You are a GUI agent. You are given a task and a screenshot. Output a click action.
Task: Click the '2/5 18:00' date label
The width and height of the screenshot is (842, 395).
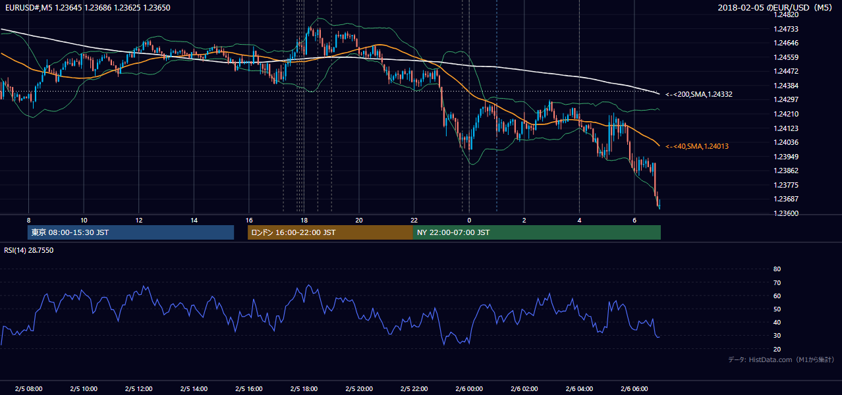click(x=304, y=388)
